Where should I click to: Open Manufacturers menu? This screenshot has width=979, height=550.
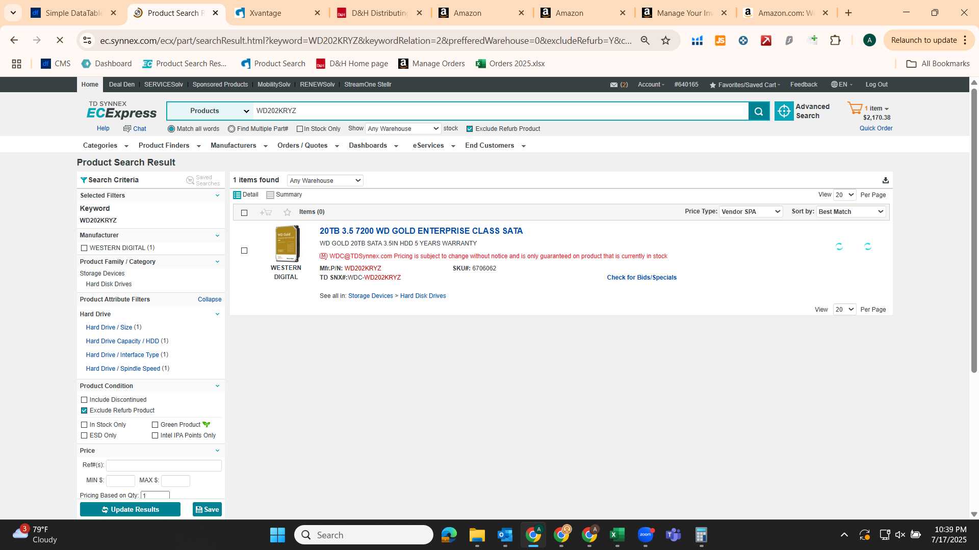pos(239,146)
